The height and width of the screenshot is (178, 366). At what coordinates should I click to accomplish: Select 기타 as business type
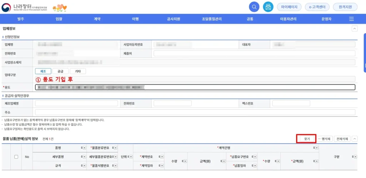[x=78, y=71]
